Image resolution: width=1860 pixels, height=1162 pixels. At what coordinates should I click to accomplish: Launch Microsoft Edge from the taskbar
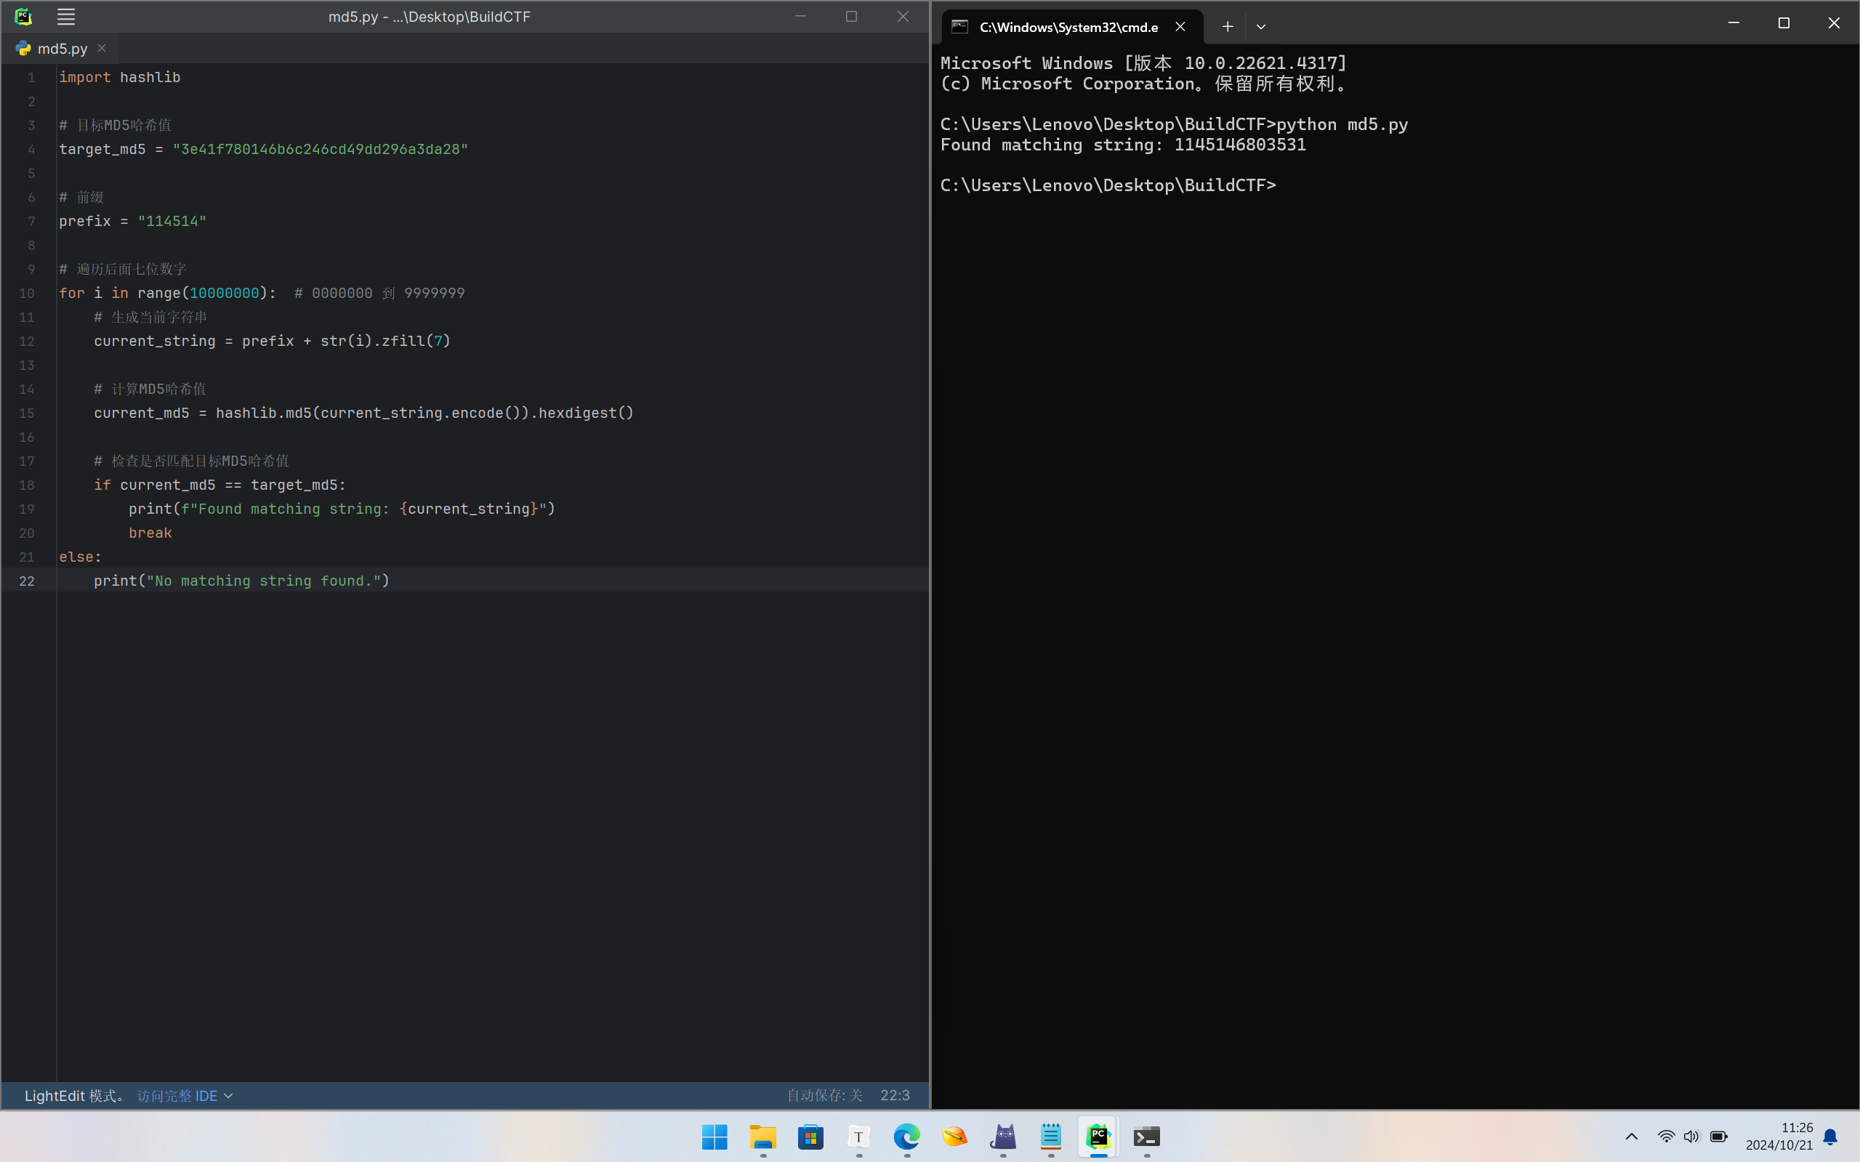pos(906,1137)
